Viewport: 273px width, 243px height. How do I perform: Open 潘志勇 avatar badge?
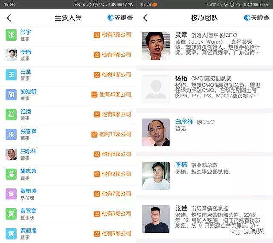click(x=11, y=174)
